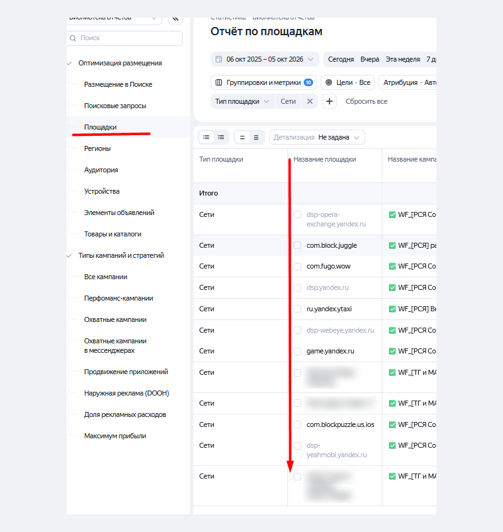Open the date range picker 06 окт 2025 – 05 окт 2026

point(265,59)
